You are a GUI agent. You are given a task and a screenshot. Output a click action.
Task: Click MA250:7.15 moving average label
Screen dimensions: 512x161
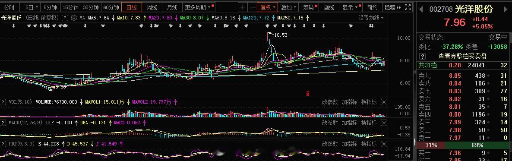290,18
